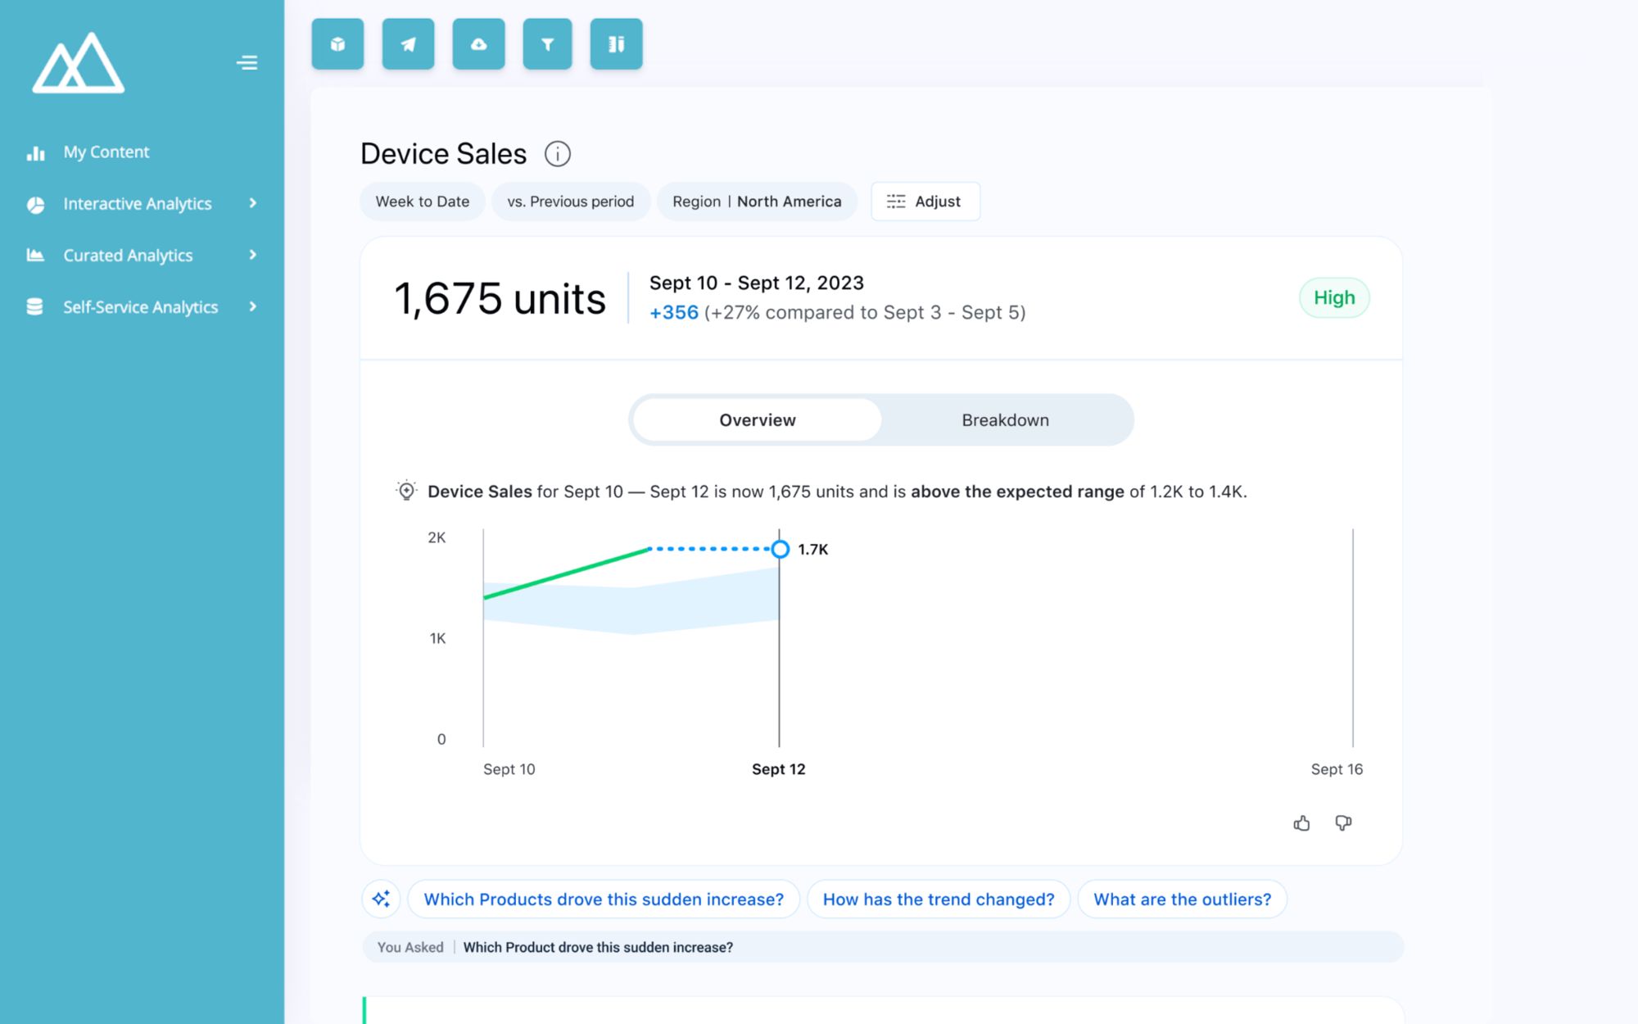
Task: Click the cloud download toolbar button
Action: tap(478, 44)
